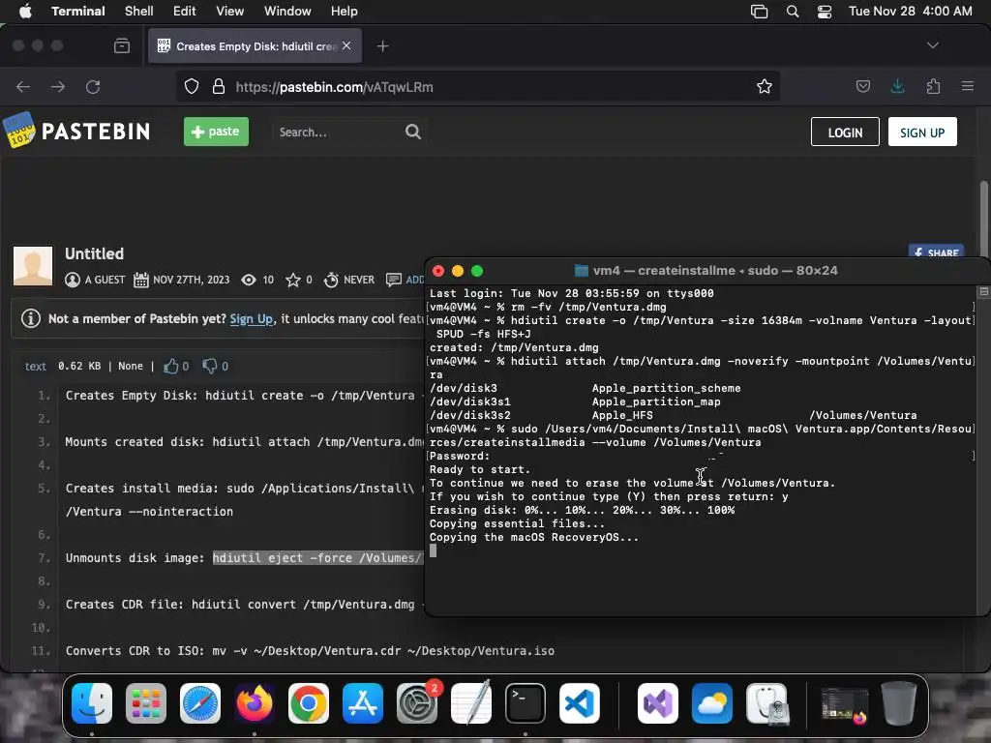Viewport: 991px width, 743px height.
Task: Open Google Chrome from the Dock
Action: (309, 703)
